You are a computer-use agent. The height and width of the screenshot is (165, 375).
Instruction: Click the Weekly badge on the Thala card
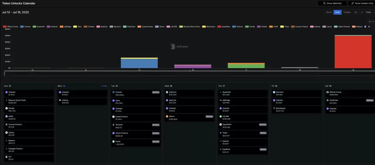(263, 133)
